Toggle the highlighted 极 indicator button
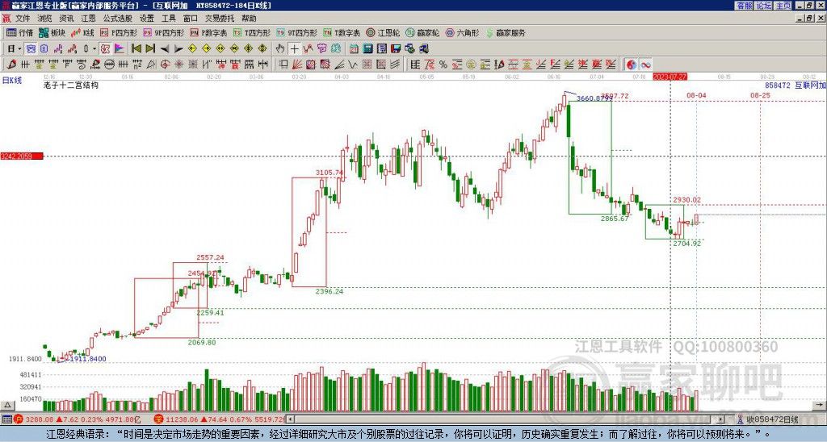 104,48
